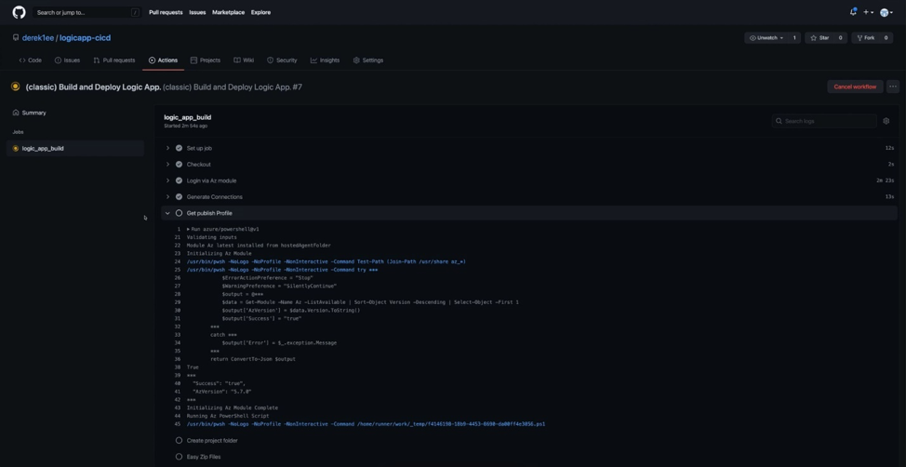Click log line number 45
The width and height of the screenshot is (906, 467).
(177, 424)
